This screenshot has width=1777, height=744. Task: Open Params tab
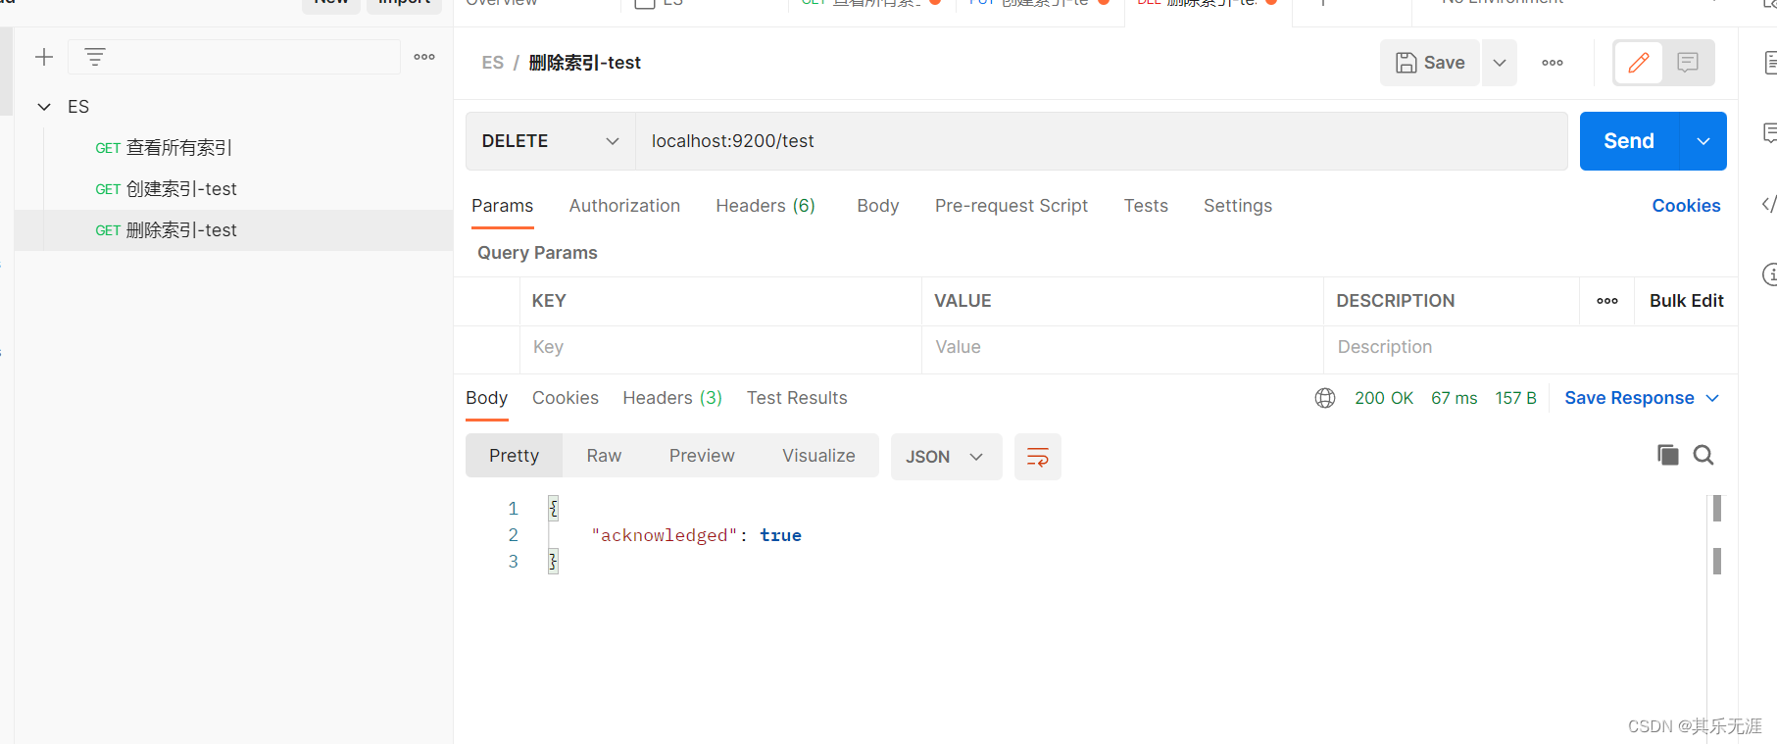(x=502, y=206)
